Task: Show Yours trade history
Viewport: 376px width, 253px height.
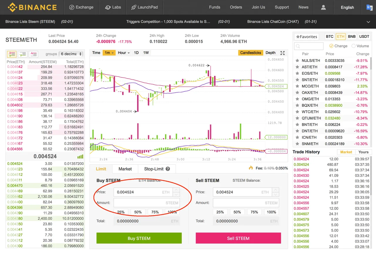Action: tap(363, 152)
